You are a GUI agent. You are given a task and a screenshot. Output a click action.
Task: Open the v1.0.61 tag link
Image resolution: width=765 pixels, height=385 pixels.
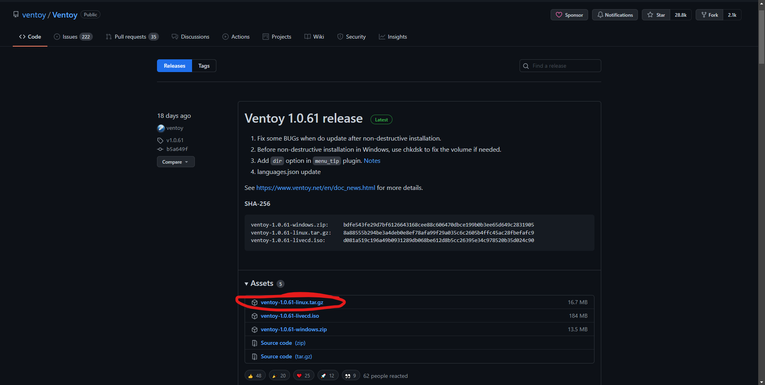pyautogui.click(x=175, y=140)
